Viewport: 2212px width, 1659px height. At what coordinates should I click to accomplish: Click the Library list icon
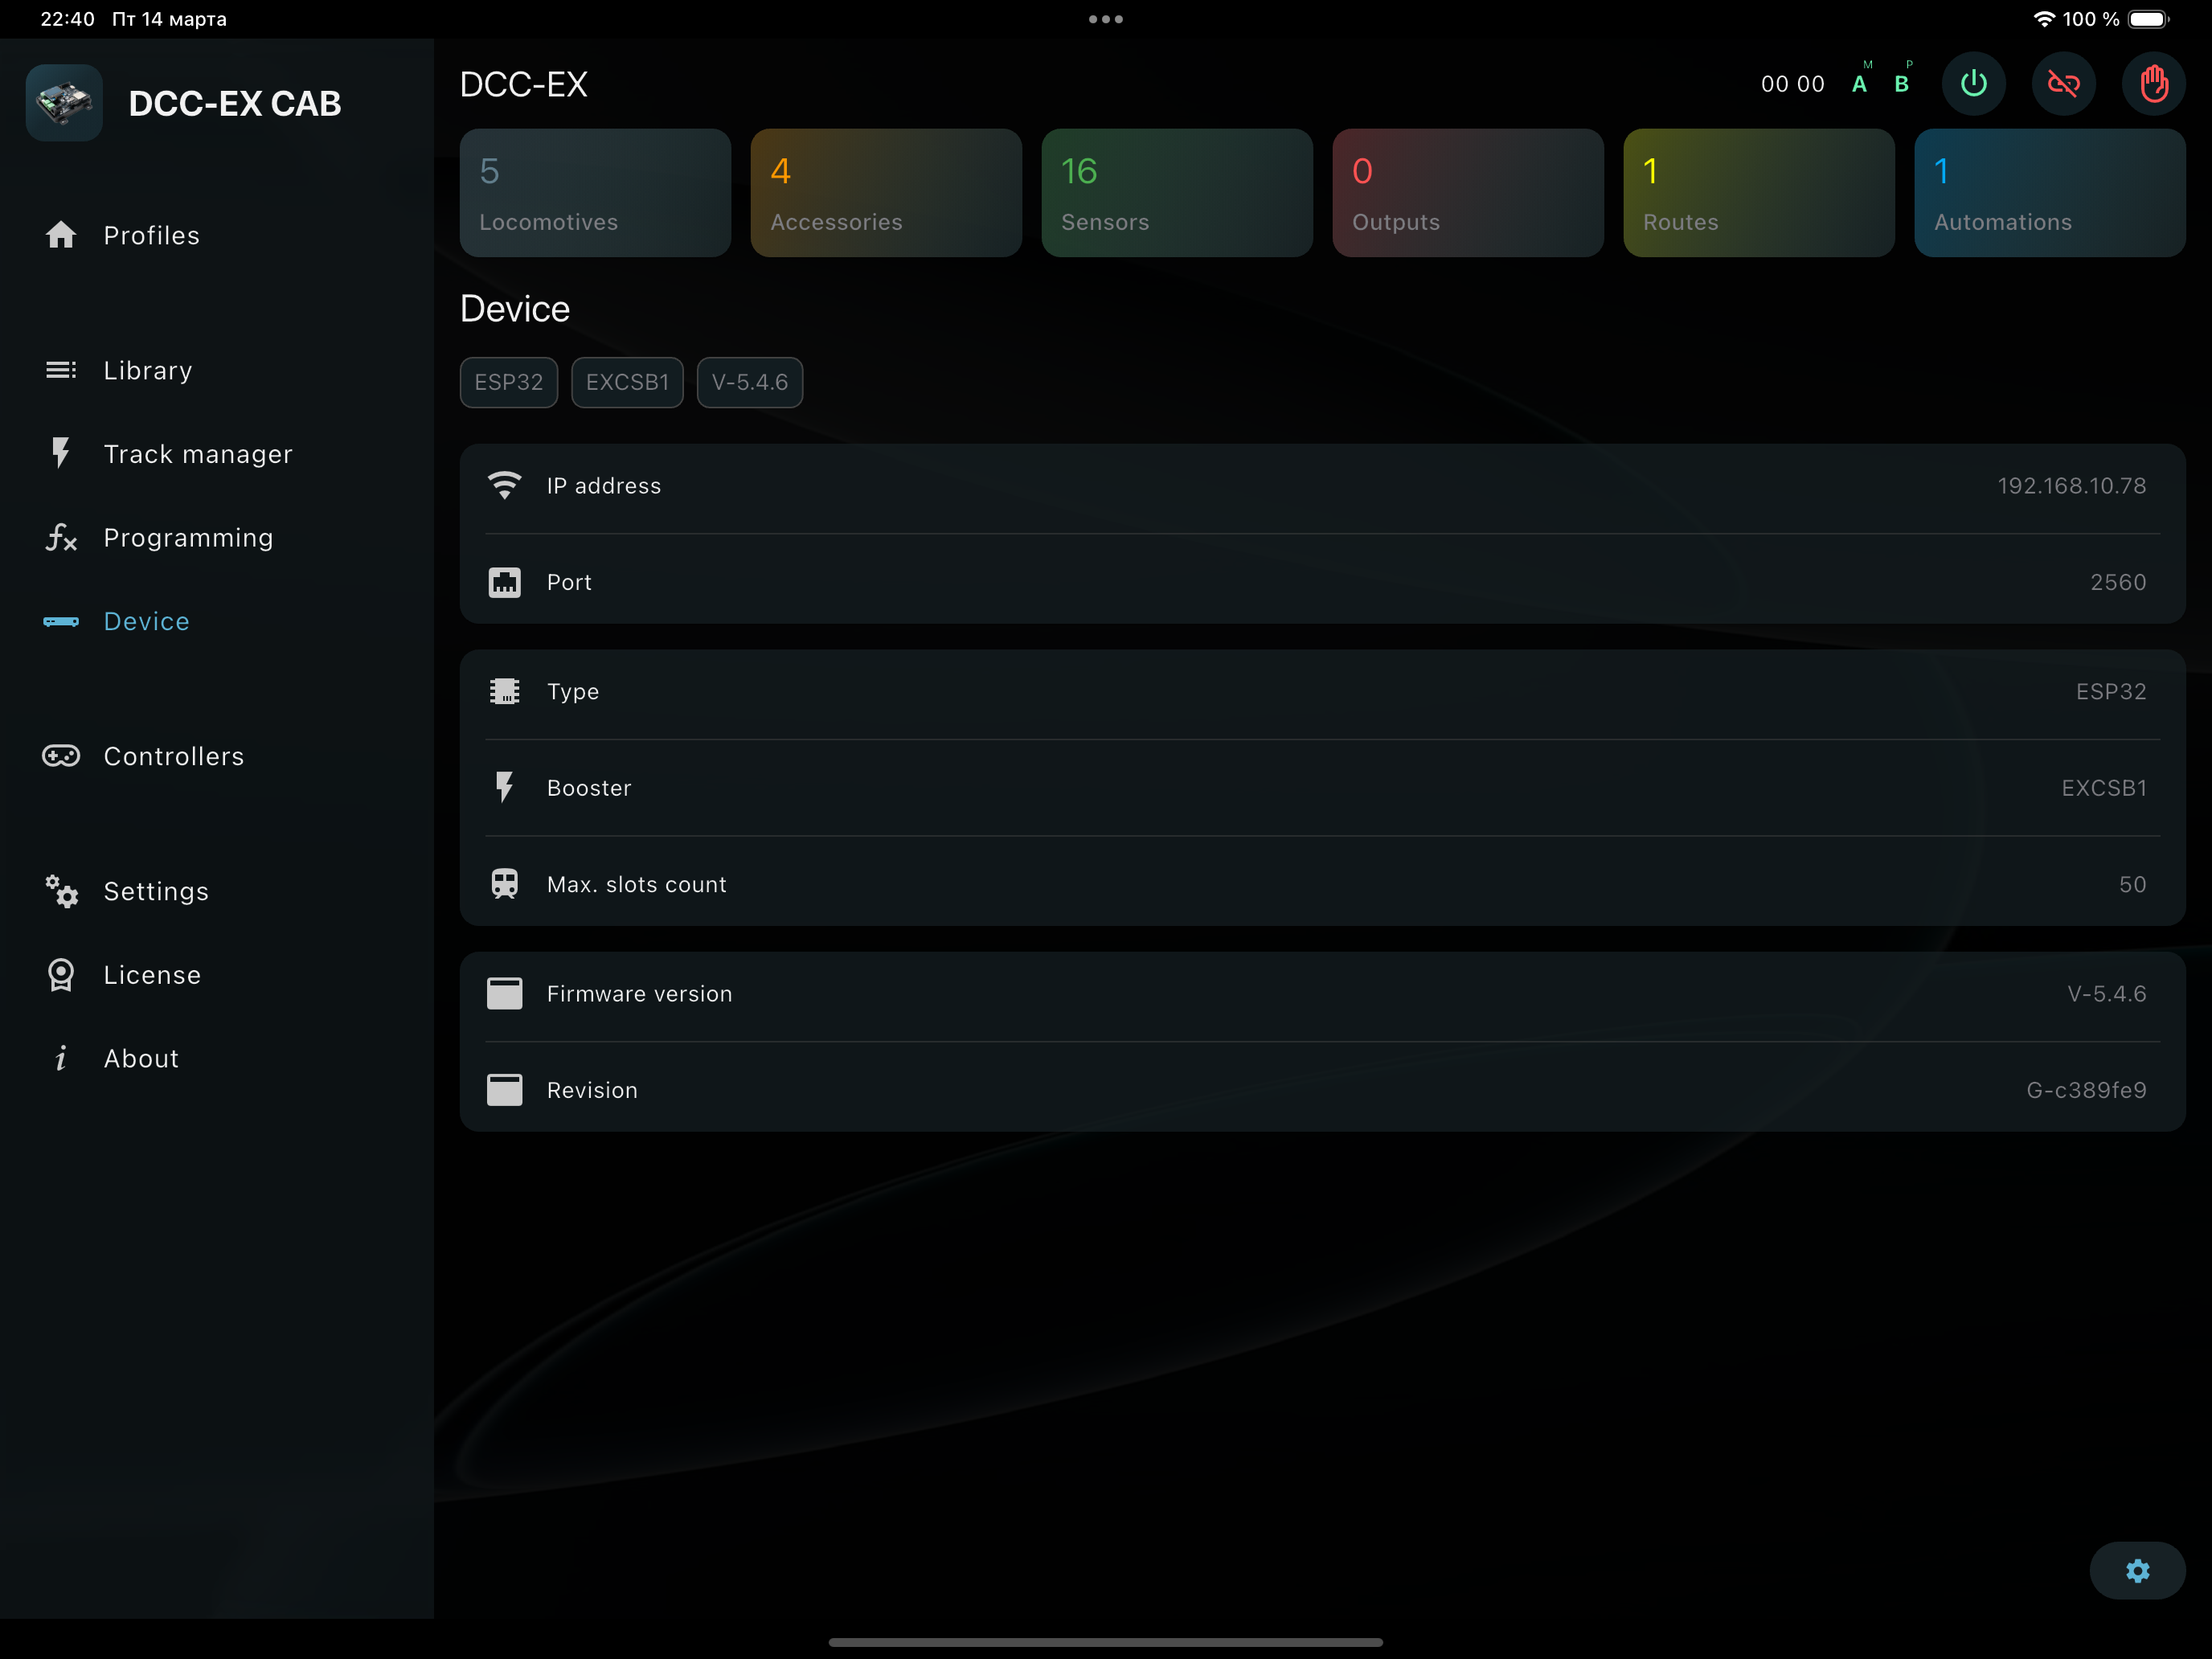click(61, 370)
